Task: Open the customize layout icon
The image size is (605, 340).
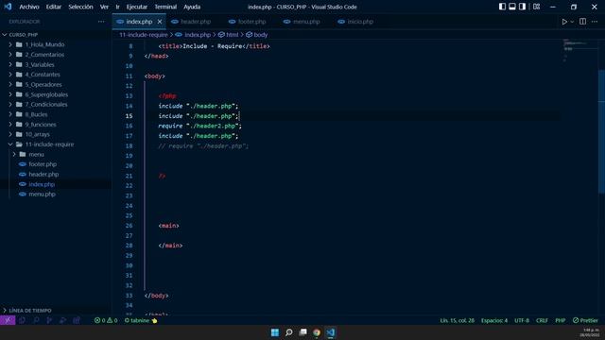Action: (536, 7)
